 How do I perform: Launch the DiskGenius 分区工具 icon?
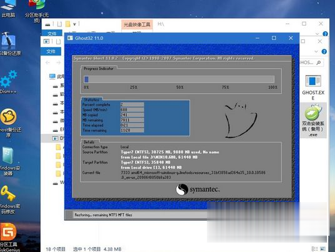pyautogui.click(x=9, y=237)
